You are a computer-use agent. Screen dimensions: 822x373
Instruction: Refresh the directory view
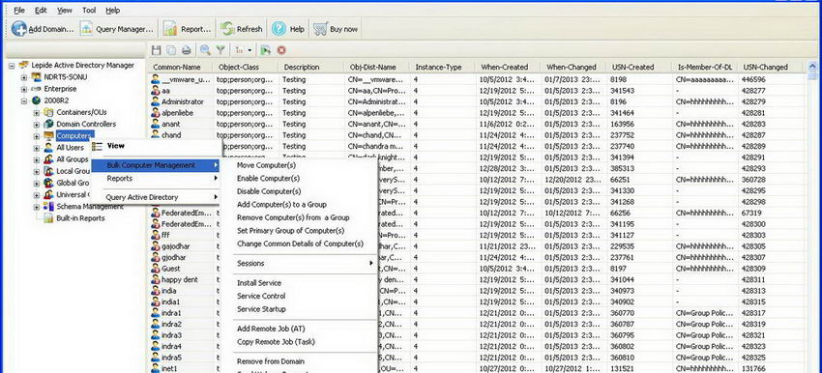[241, 29]
